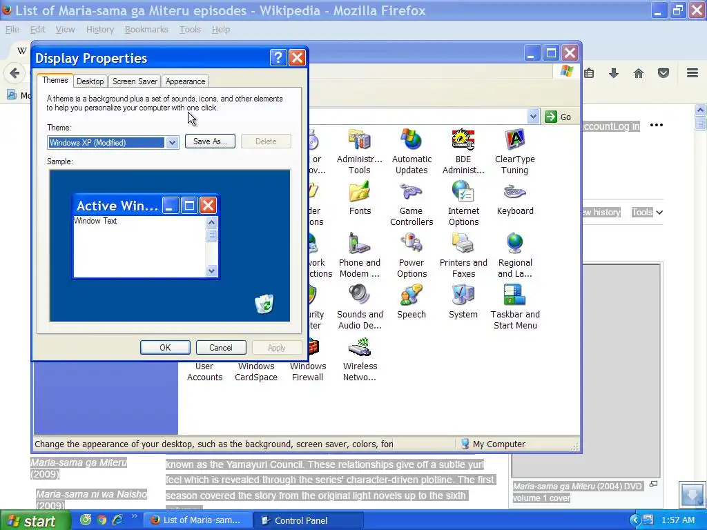Open Phone and Modem options icon
The image size is (707, 530).
coord(359,255)
